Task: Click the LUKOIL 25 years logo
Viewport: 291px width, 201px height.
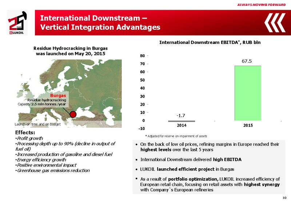Action: pyautogui.click(x=17, y=22)
